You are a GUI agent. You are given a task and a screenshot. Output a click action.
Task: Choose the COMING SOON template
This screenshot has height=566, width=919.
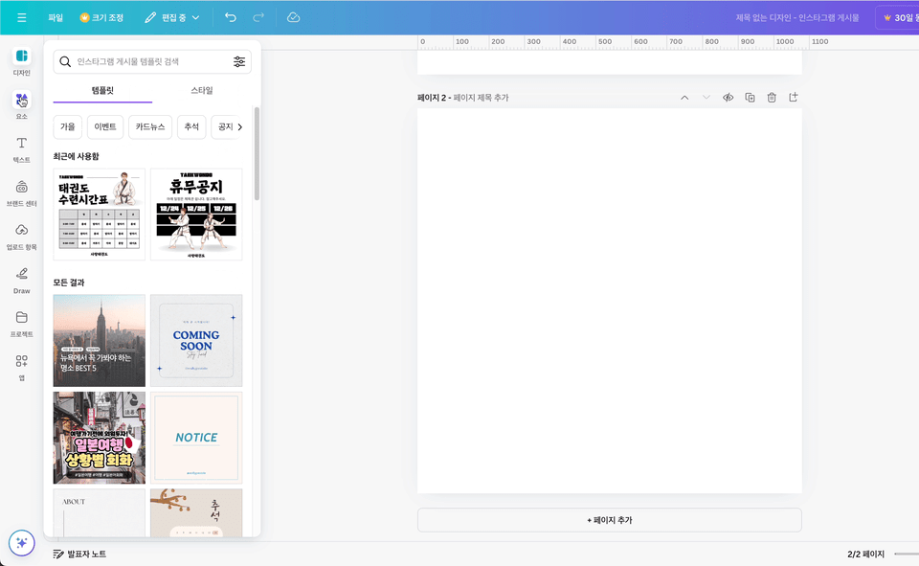[x=196, y=341]
